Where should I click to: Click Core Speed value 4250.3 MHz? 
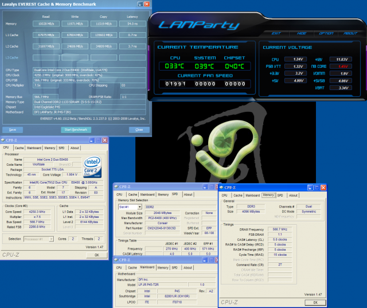point(37,212)
